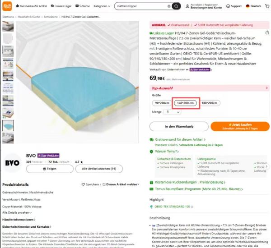271x248 pixels.
Task: Click the Speichern heart icon
Action: [x=83, y=184]
